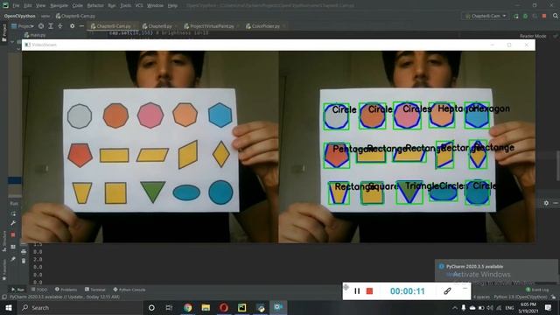Click the green Debug bug icon
This screenshot has height=315, width=560.
[x=525, y=16]
